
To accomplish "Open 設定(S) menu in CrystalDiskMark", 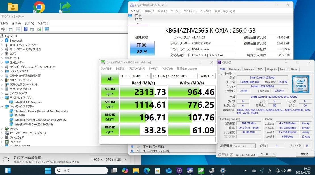I will pos(121,69).
